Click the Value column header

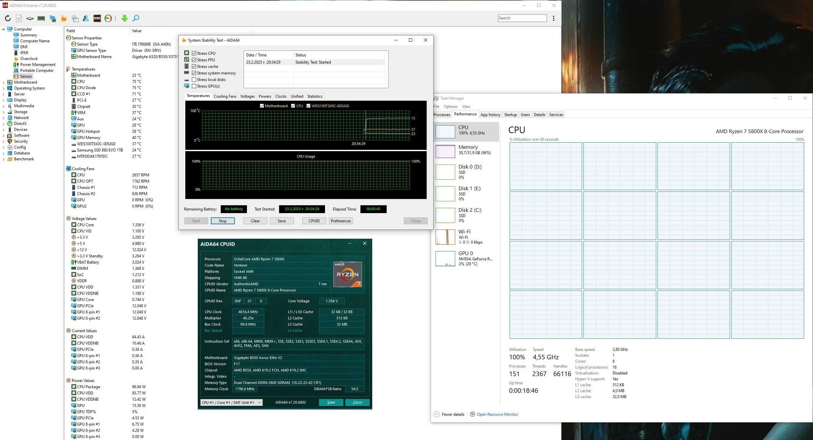(x=191, y=31)
